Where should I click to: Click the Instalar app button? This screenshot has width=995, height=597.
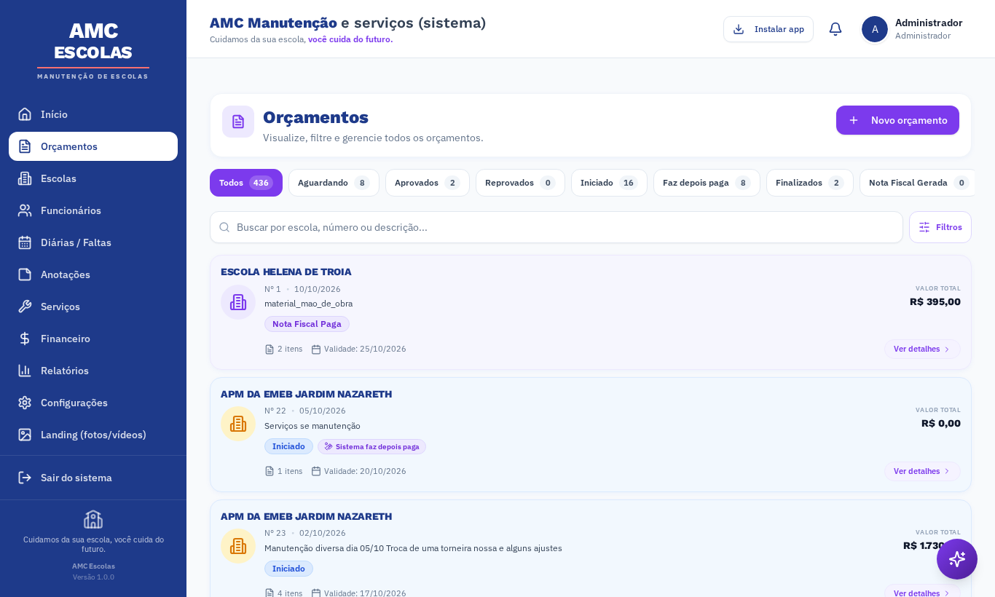coord(768,29)
